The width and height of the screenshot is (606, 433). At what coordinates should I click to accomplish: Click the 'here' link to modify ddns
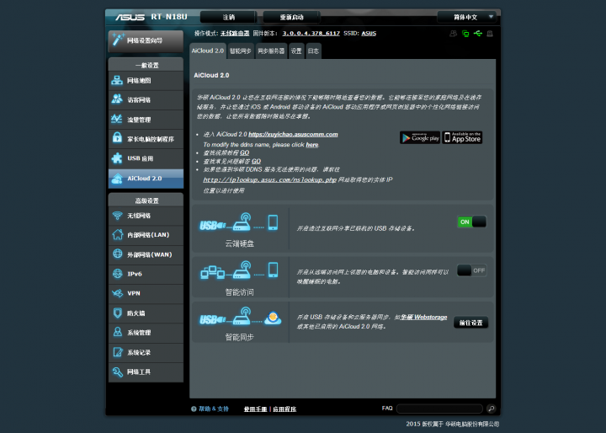[312, 145]
